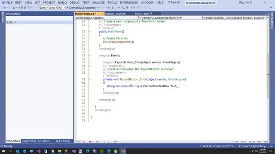Image resolution: width=275 pixels, height=154 pixels.
Task: Click the CRLF line ending indicator
Action: [x=266, y=142]
